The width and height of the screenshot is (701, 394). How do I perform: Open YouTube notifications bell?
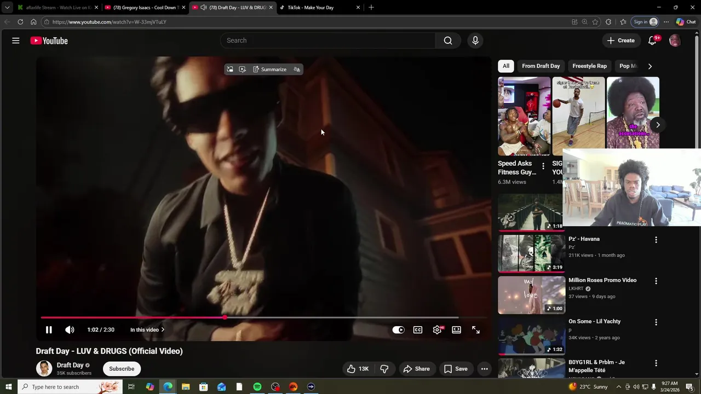pyautogui.click(x=652, y=40)
